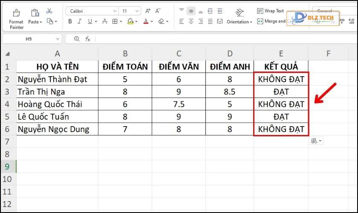Open font color dropdown arrow

coord(152,21)
